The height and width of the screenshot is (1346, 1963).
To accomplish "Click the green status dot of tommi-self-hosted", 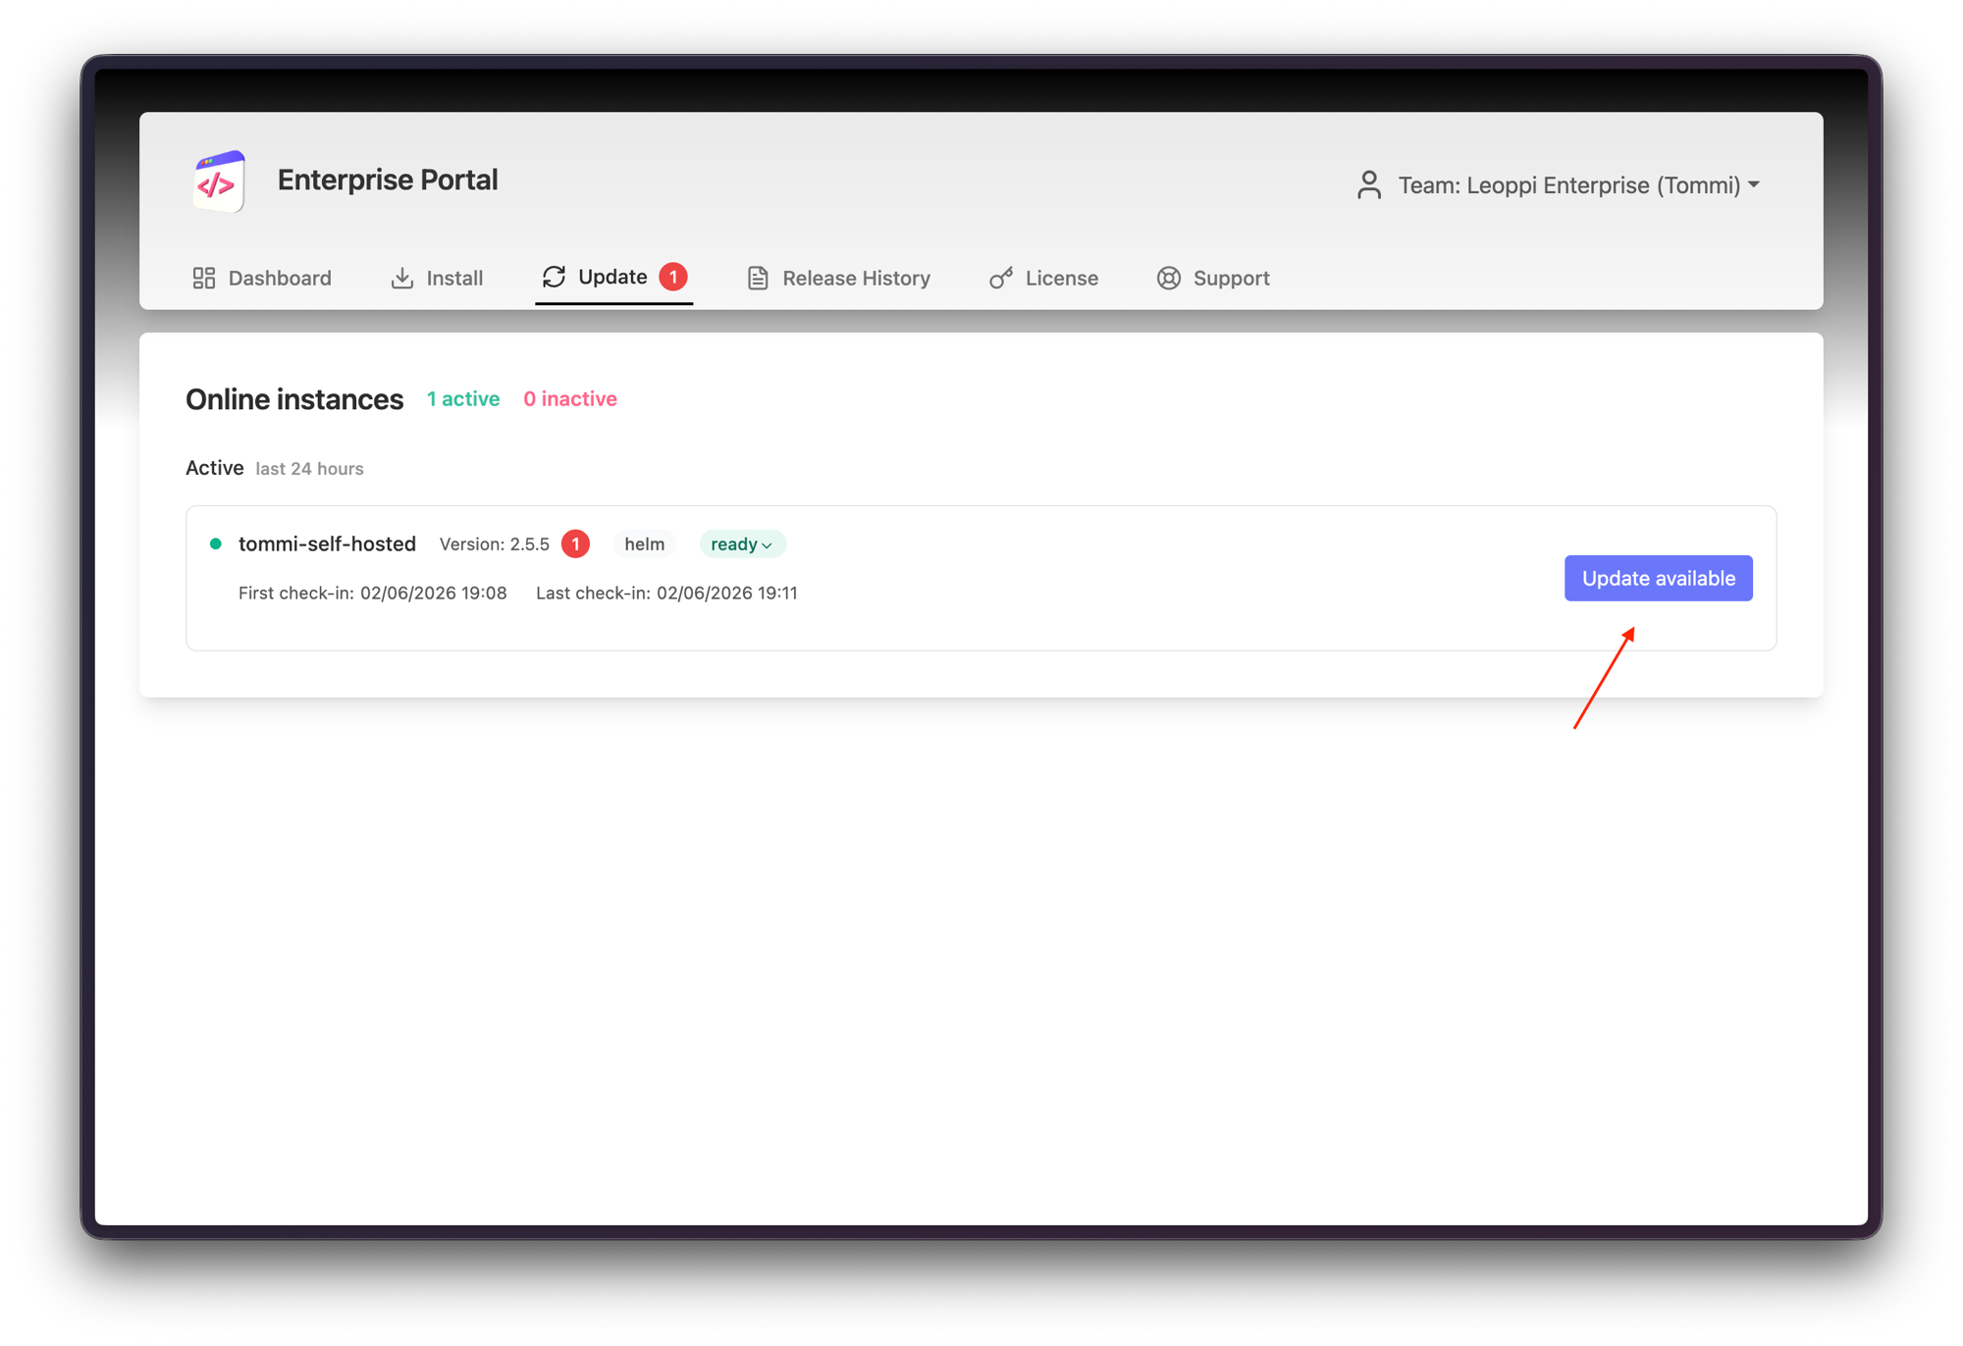I will click(x=216, y=544).
